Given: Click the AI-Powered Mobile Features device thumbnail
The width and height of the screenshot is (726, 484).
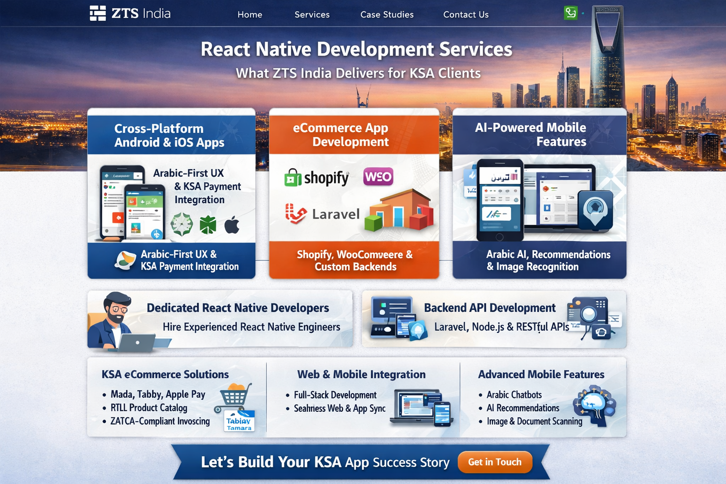Looking at the screenshot, I should (x=539, y=199).
